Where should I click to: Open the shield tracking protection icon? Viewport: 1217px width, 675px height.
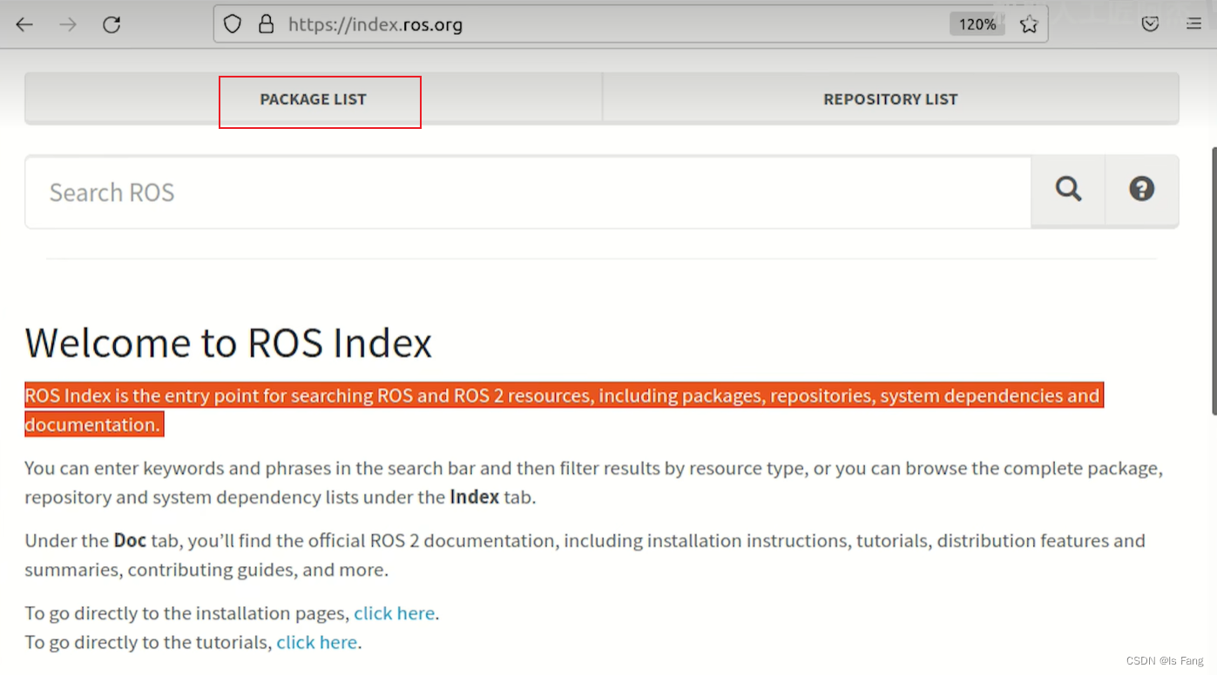[x=233, y=24]
